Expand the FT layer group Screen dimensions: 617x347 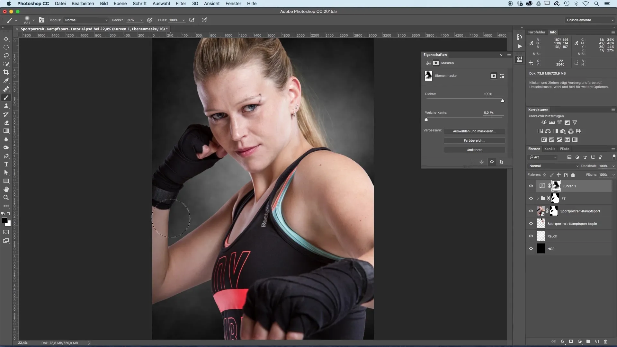(538, 199)
